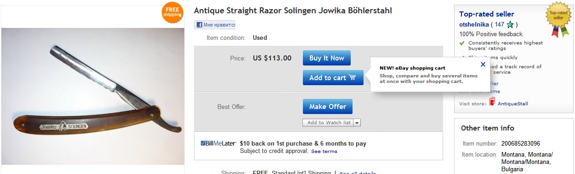
Task: Click the teal star feedback icon
Action: (510, 25)
